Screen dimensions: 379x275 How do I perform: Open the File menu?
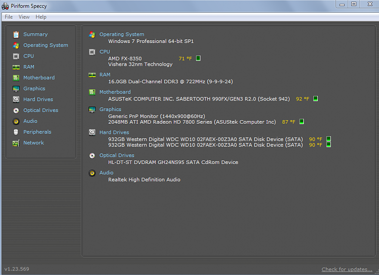[9, 17]
